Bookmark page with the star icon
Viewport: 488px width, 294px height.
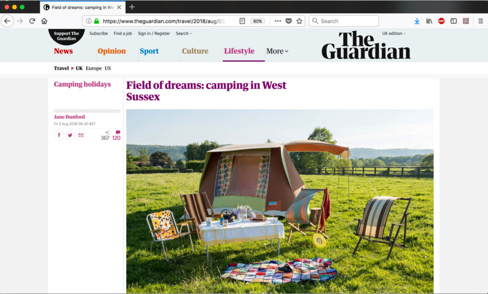coord(299,21)
